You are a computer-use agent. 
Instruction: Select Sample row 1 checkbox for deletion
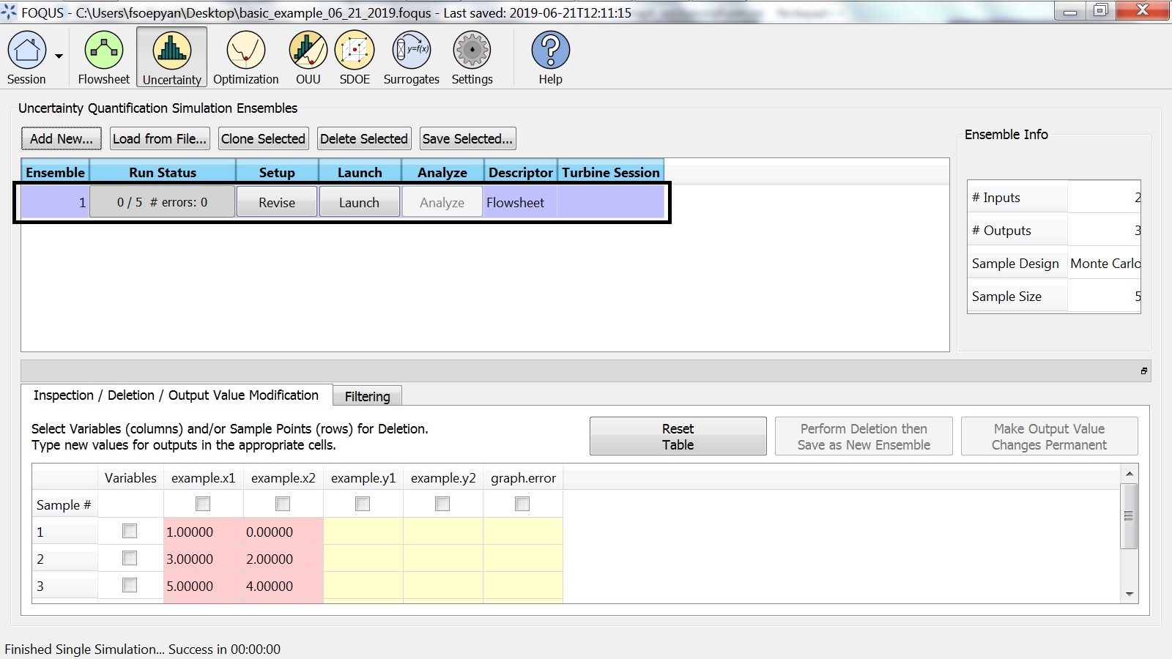pyautogui.click(x=130, y=532)
